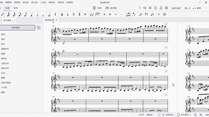Viewport: 209px width, 117px height.
Task: Open palettes panel three-dot menu
Action: [14, 20]
